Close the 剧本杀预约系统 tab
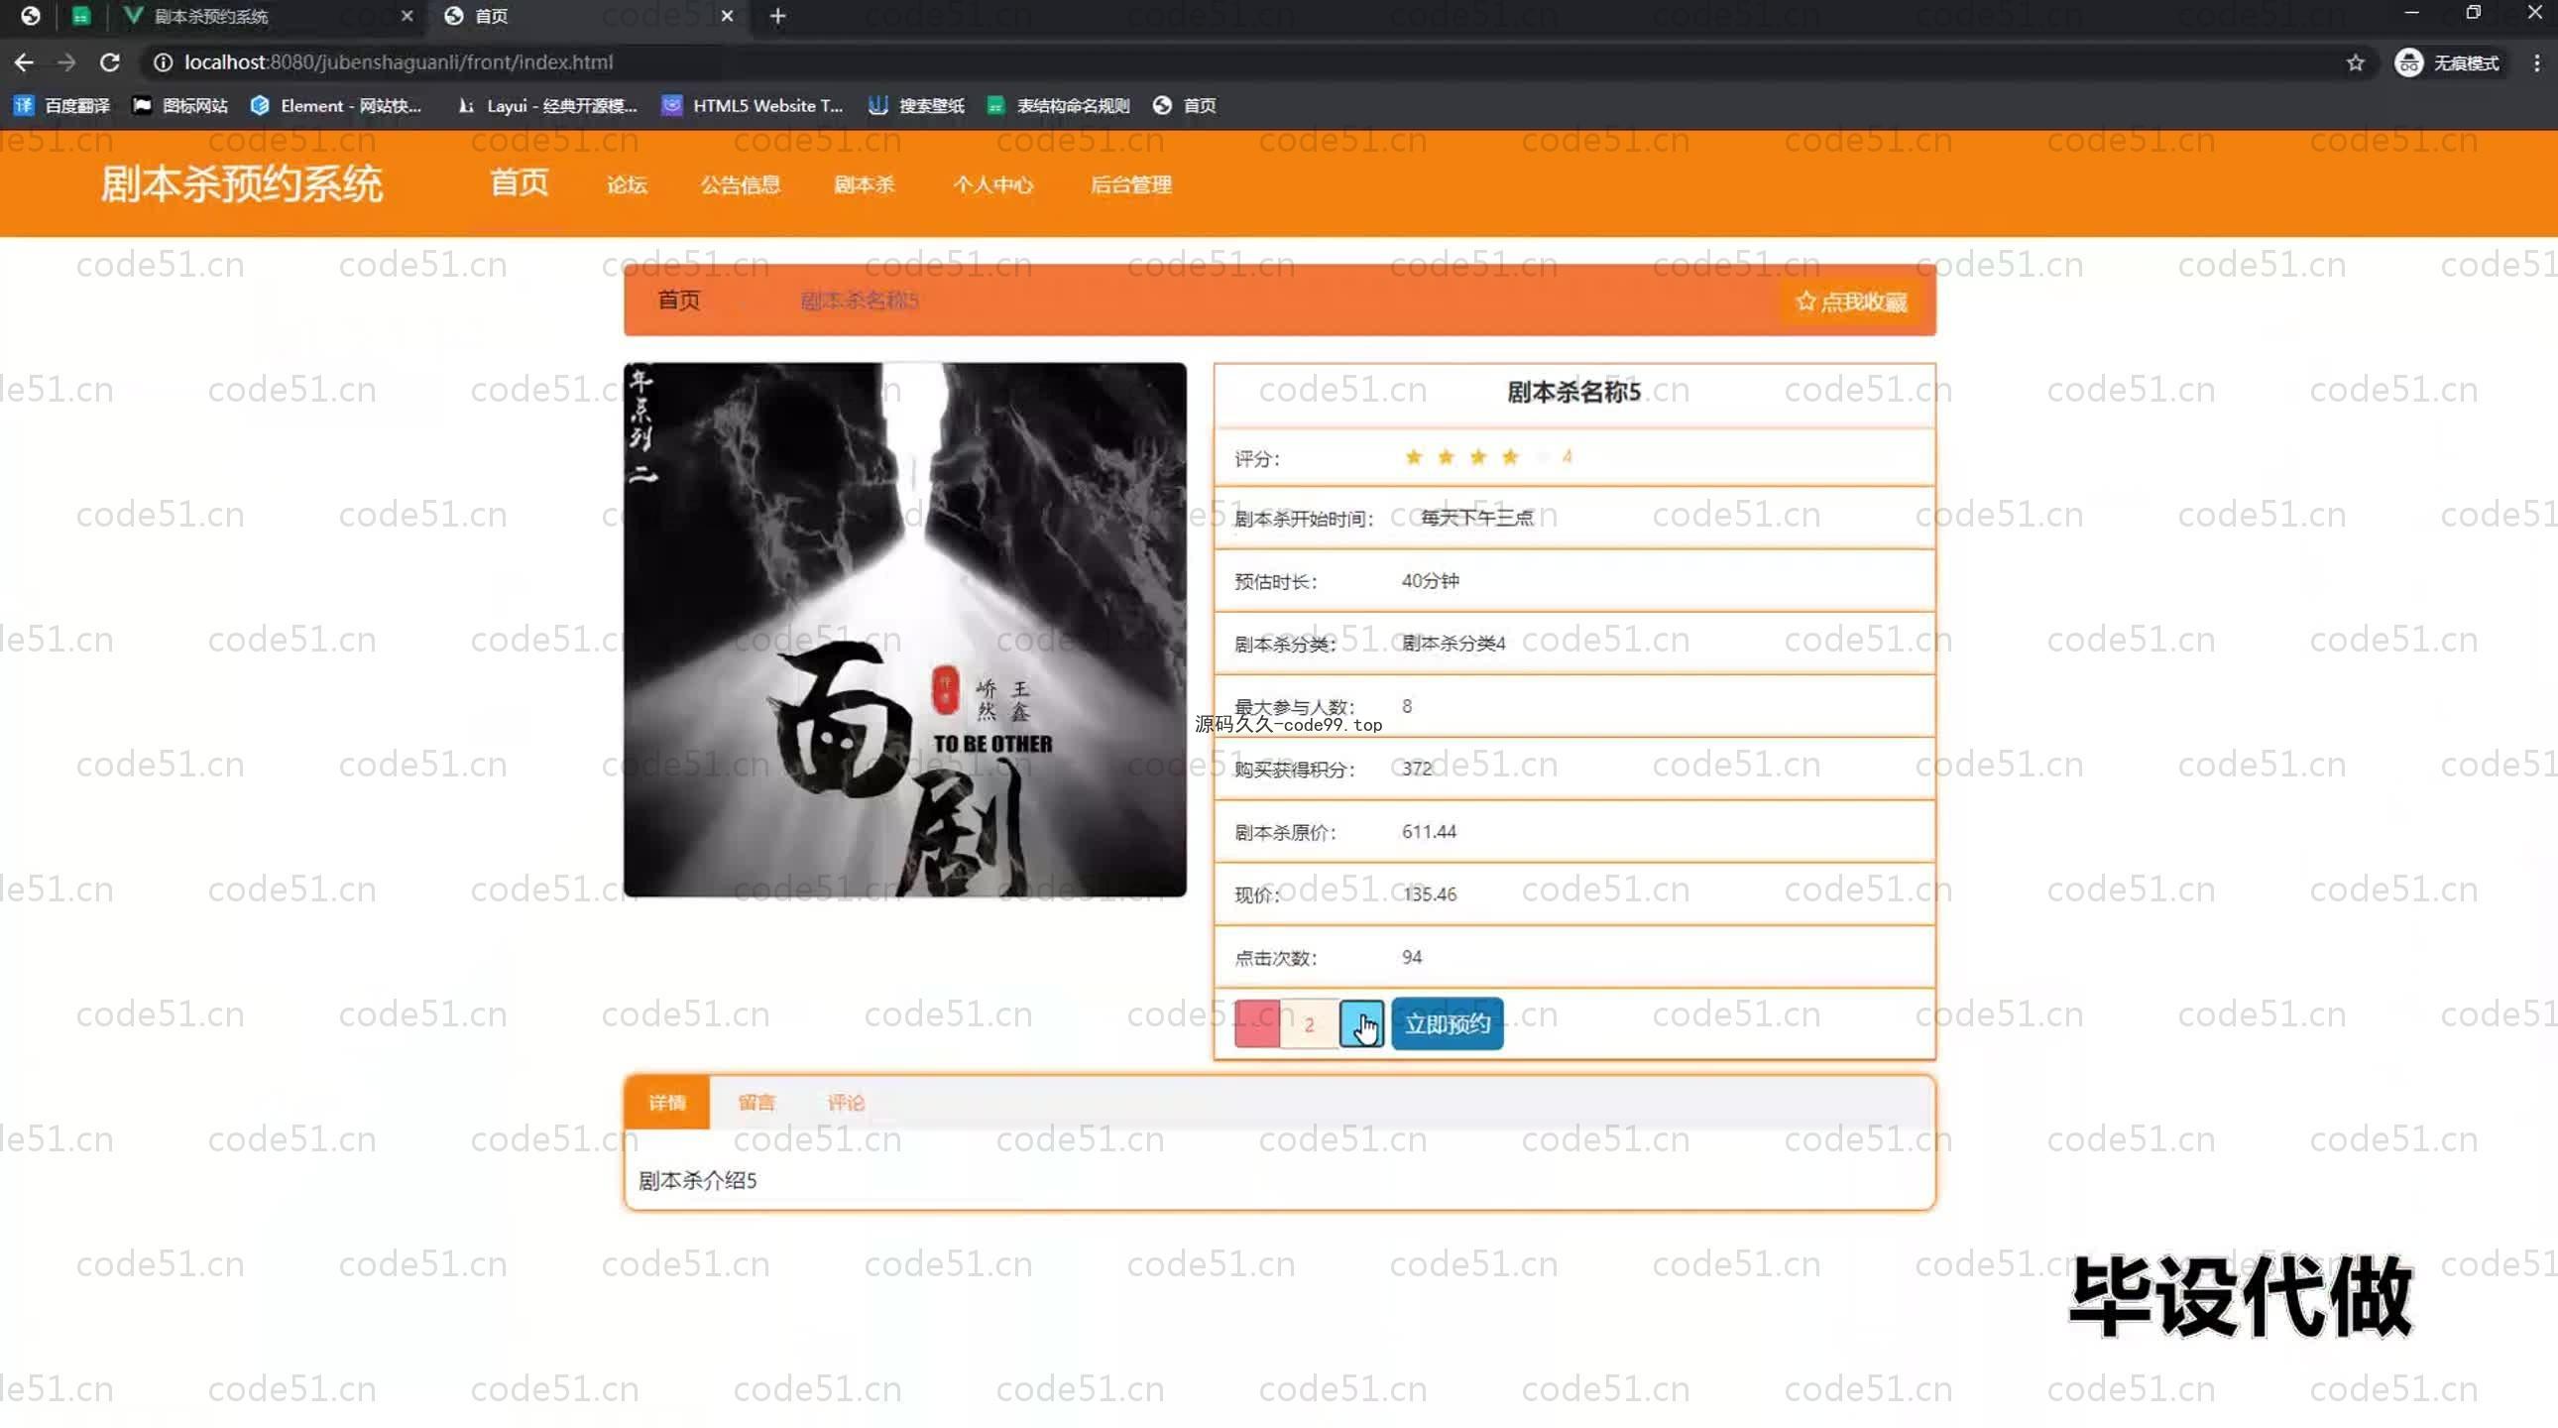Image resolution: width=2558 pixels, height=1428 pixels. (407, 16)
